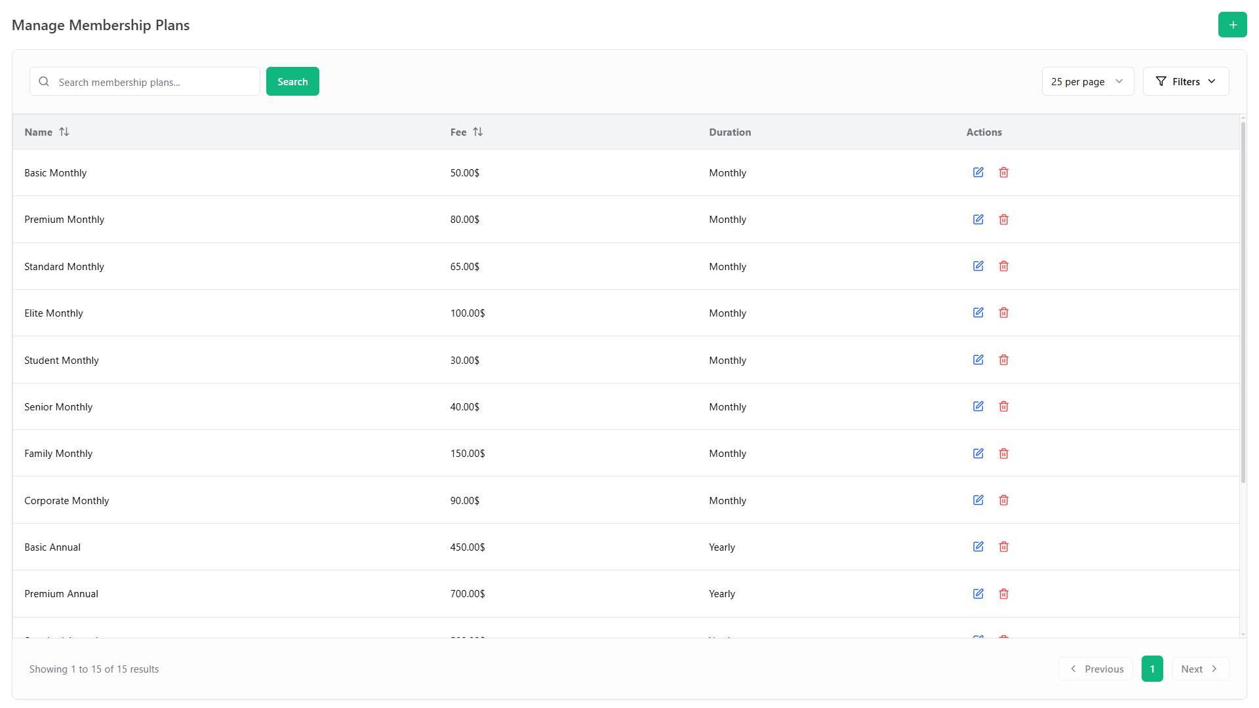Image resolution: width=1259 pixels, height=708 pixels.
Task: Select page 1 in pagination
Action: (1152, 669)
